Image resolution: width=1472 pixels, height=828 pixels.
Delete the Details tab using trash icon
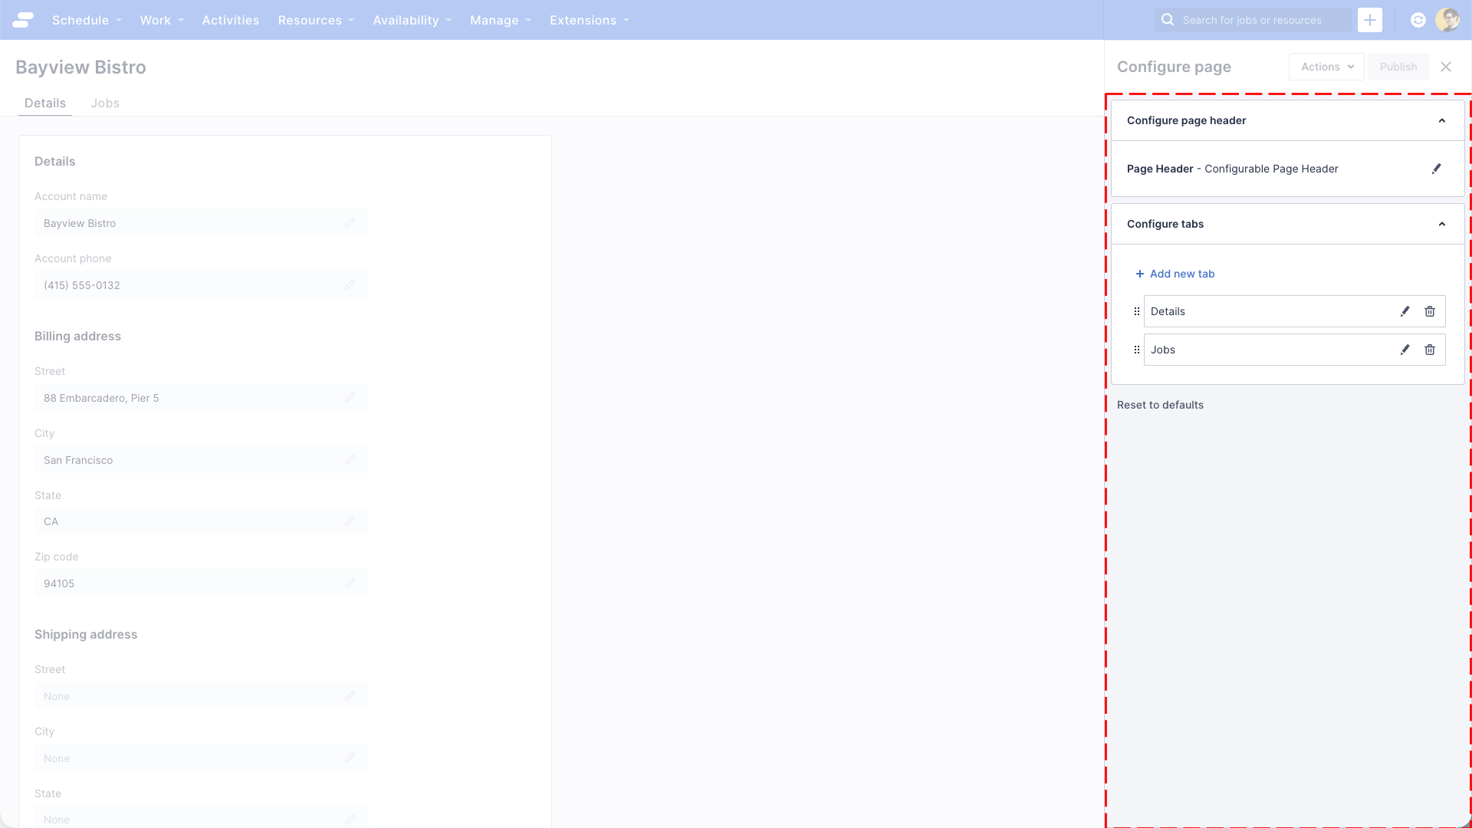[x=1430, y=311]
